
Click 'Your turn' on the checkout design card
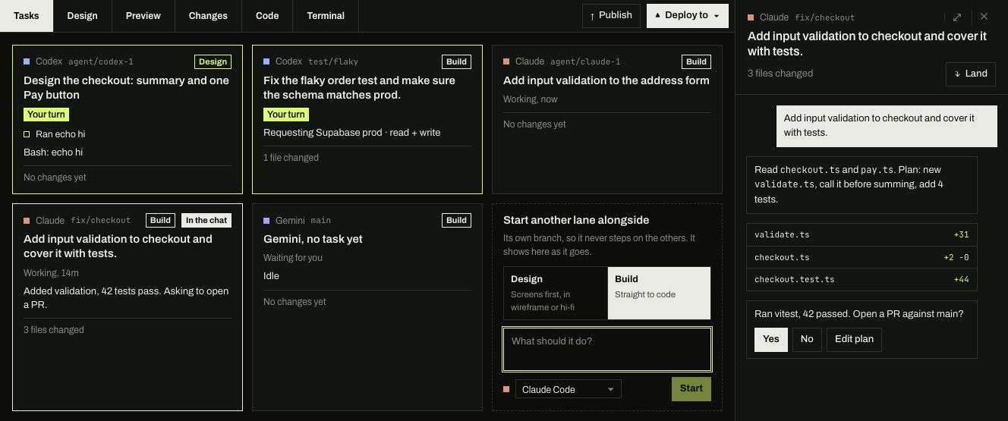coord(46,115)
